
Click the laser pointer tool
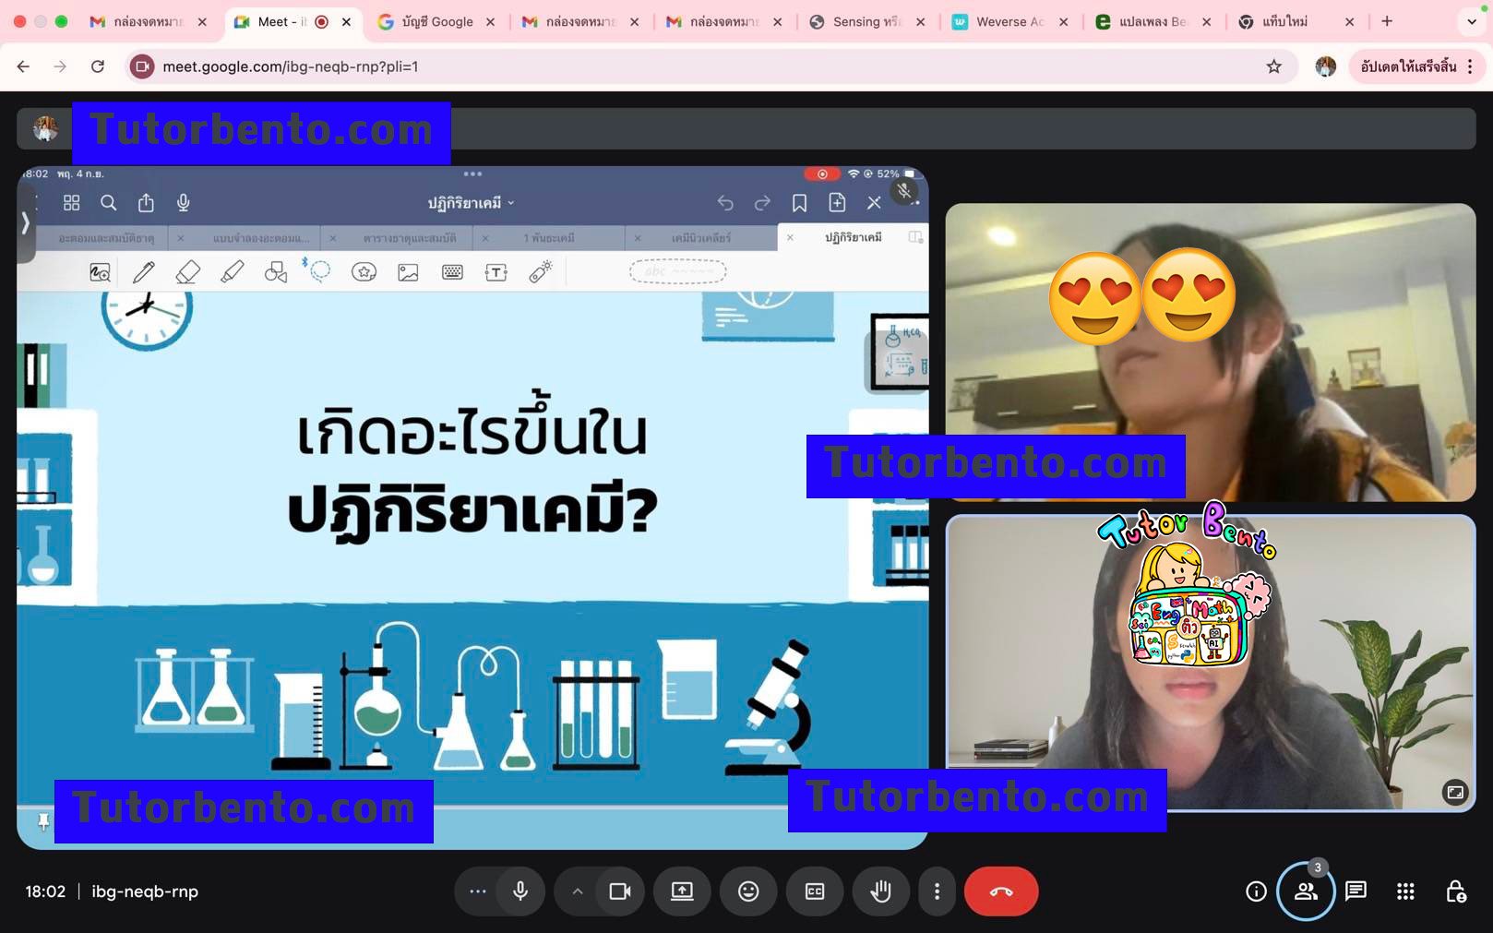[541, 271]
